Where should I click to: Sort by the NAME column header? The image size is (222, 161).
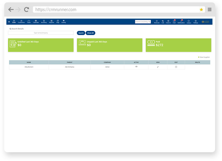(x=29, y=62)
